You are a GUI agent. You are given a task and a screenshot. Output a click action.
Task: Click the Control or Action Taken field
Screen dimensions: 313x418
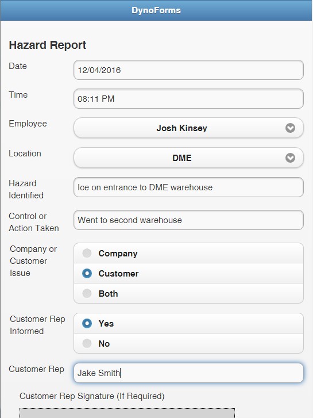[188, 220]
